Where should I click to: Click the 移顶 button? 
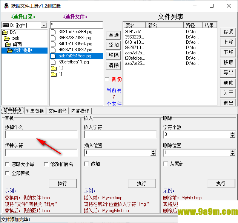228,32
